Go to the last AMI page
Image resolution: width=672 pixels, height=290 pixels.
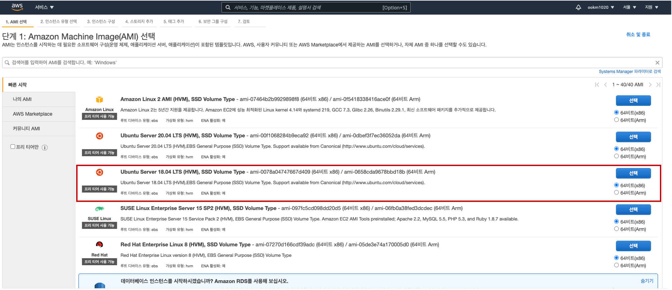click(x=658, y=85)
